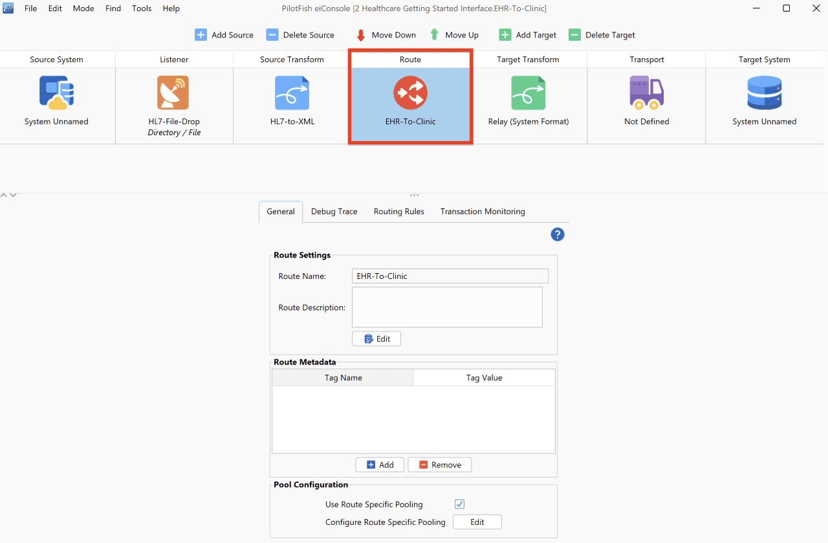
Task: Toggle Use Route Specific Pooling checkbox
Action: click(460, 504)
